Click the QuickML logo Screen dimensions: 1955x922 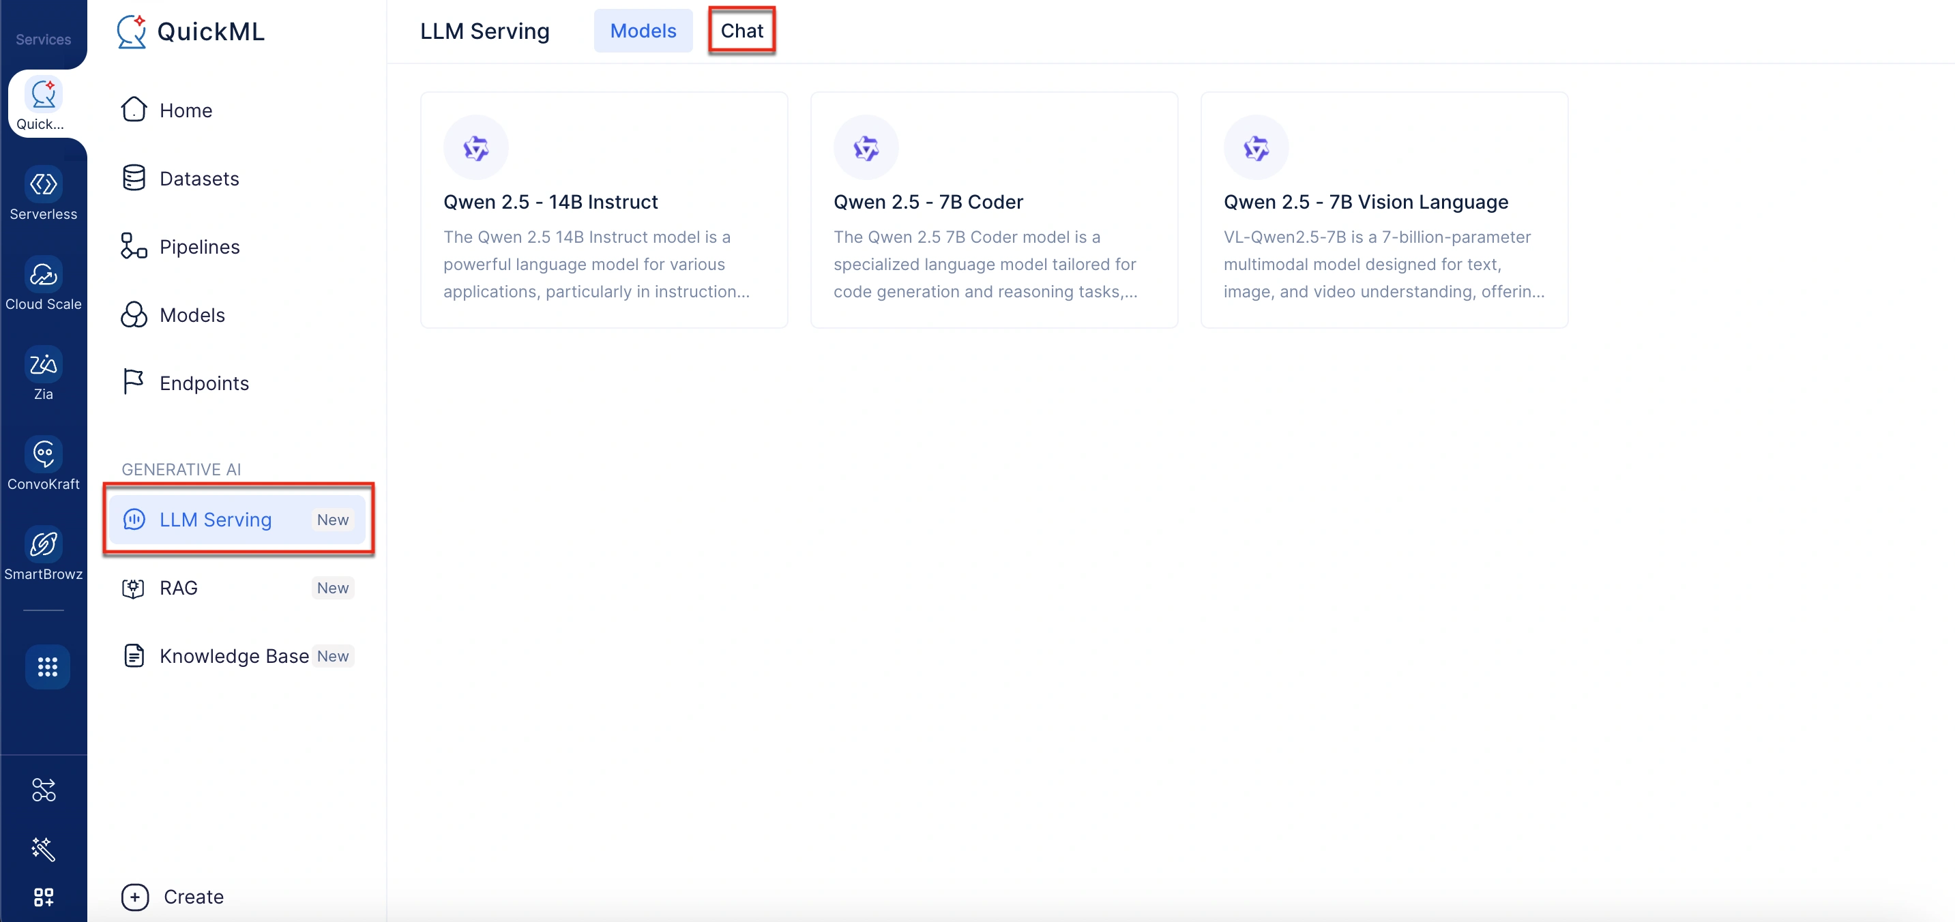[190, 31]
